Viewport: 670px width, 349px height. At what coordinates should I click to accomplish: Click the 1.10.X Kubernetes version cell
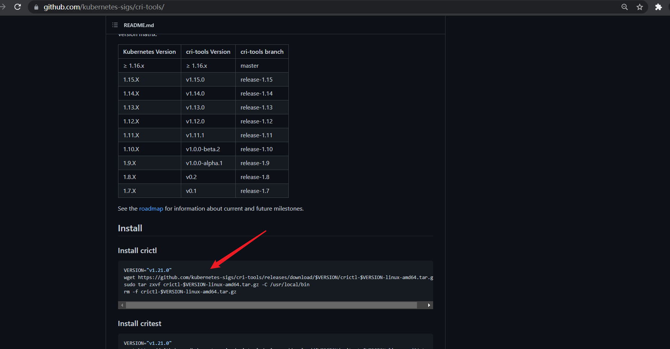tap(150, 149)
